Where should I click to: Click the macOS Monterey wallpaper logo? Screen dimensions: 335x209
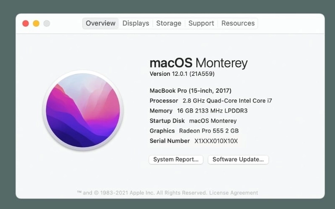click(x=83, y=110)
